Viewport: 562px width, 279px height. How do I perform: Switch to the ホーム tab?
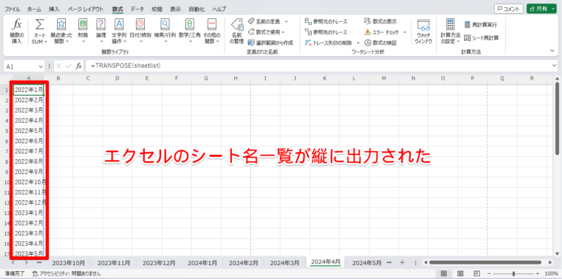pos(34,9)
